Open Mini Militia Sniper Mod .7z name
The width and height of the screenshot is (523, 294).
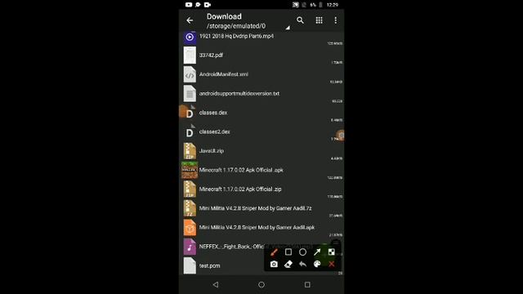pos(255,208)
